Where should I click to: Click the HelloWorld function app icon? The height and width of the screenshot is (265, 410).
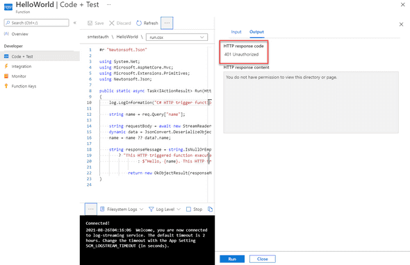point(8,7)
